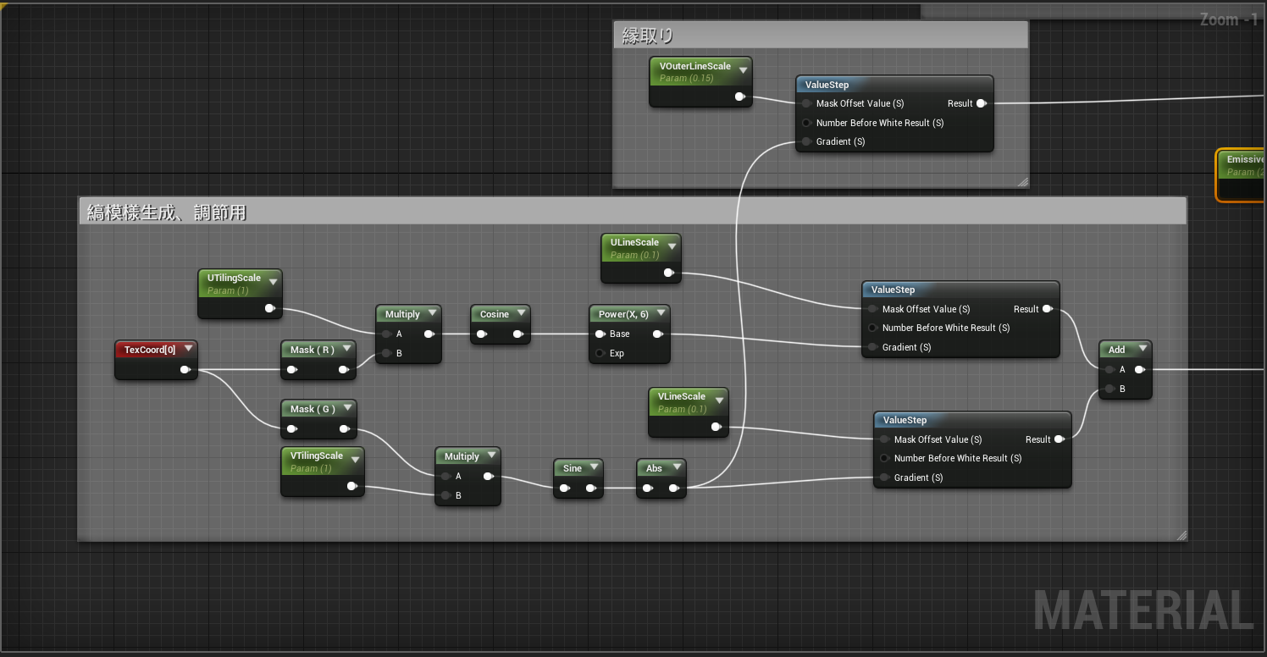Collapse the Multiply node feeding Sine
Screen dimensions: 1267x657
(491, 455)
